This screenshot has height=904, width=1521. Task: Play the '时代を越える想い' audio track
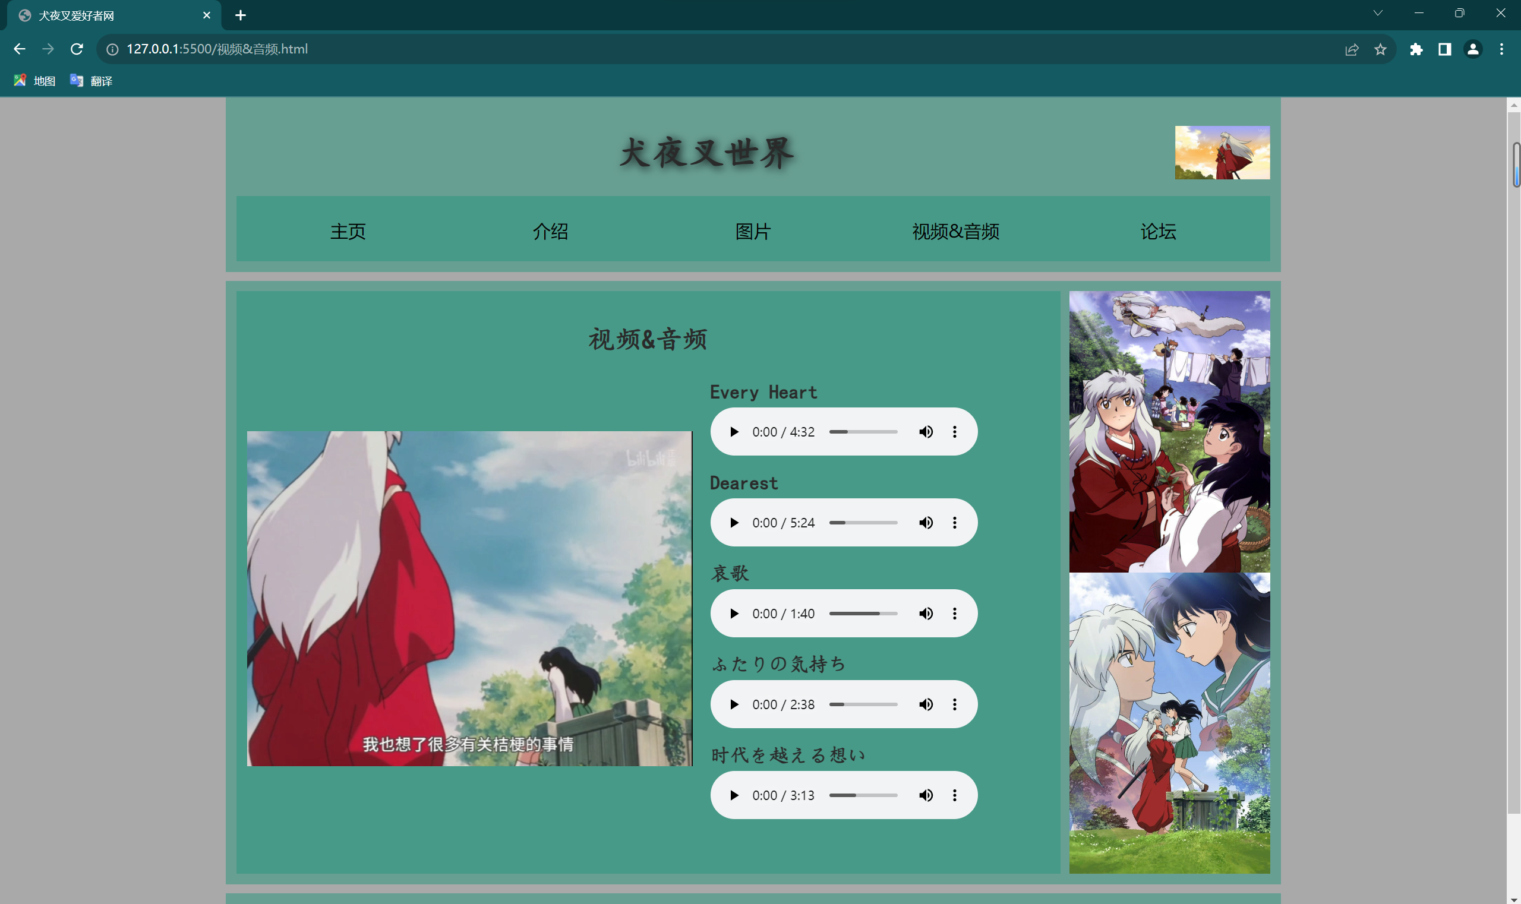coord(734,794)
